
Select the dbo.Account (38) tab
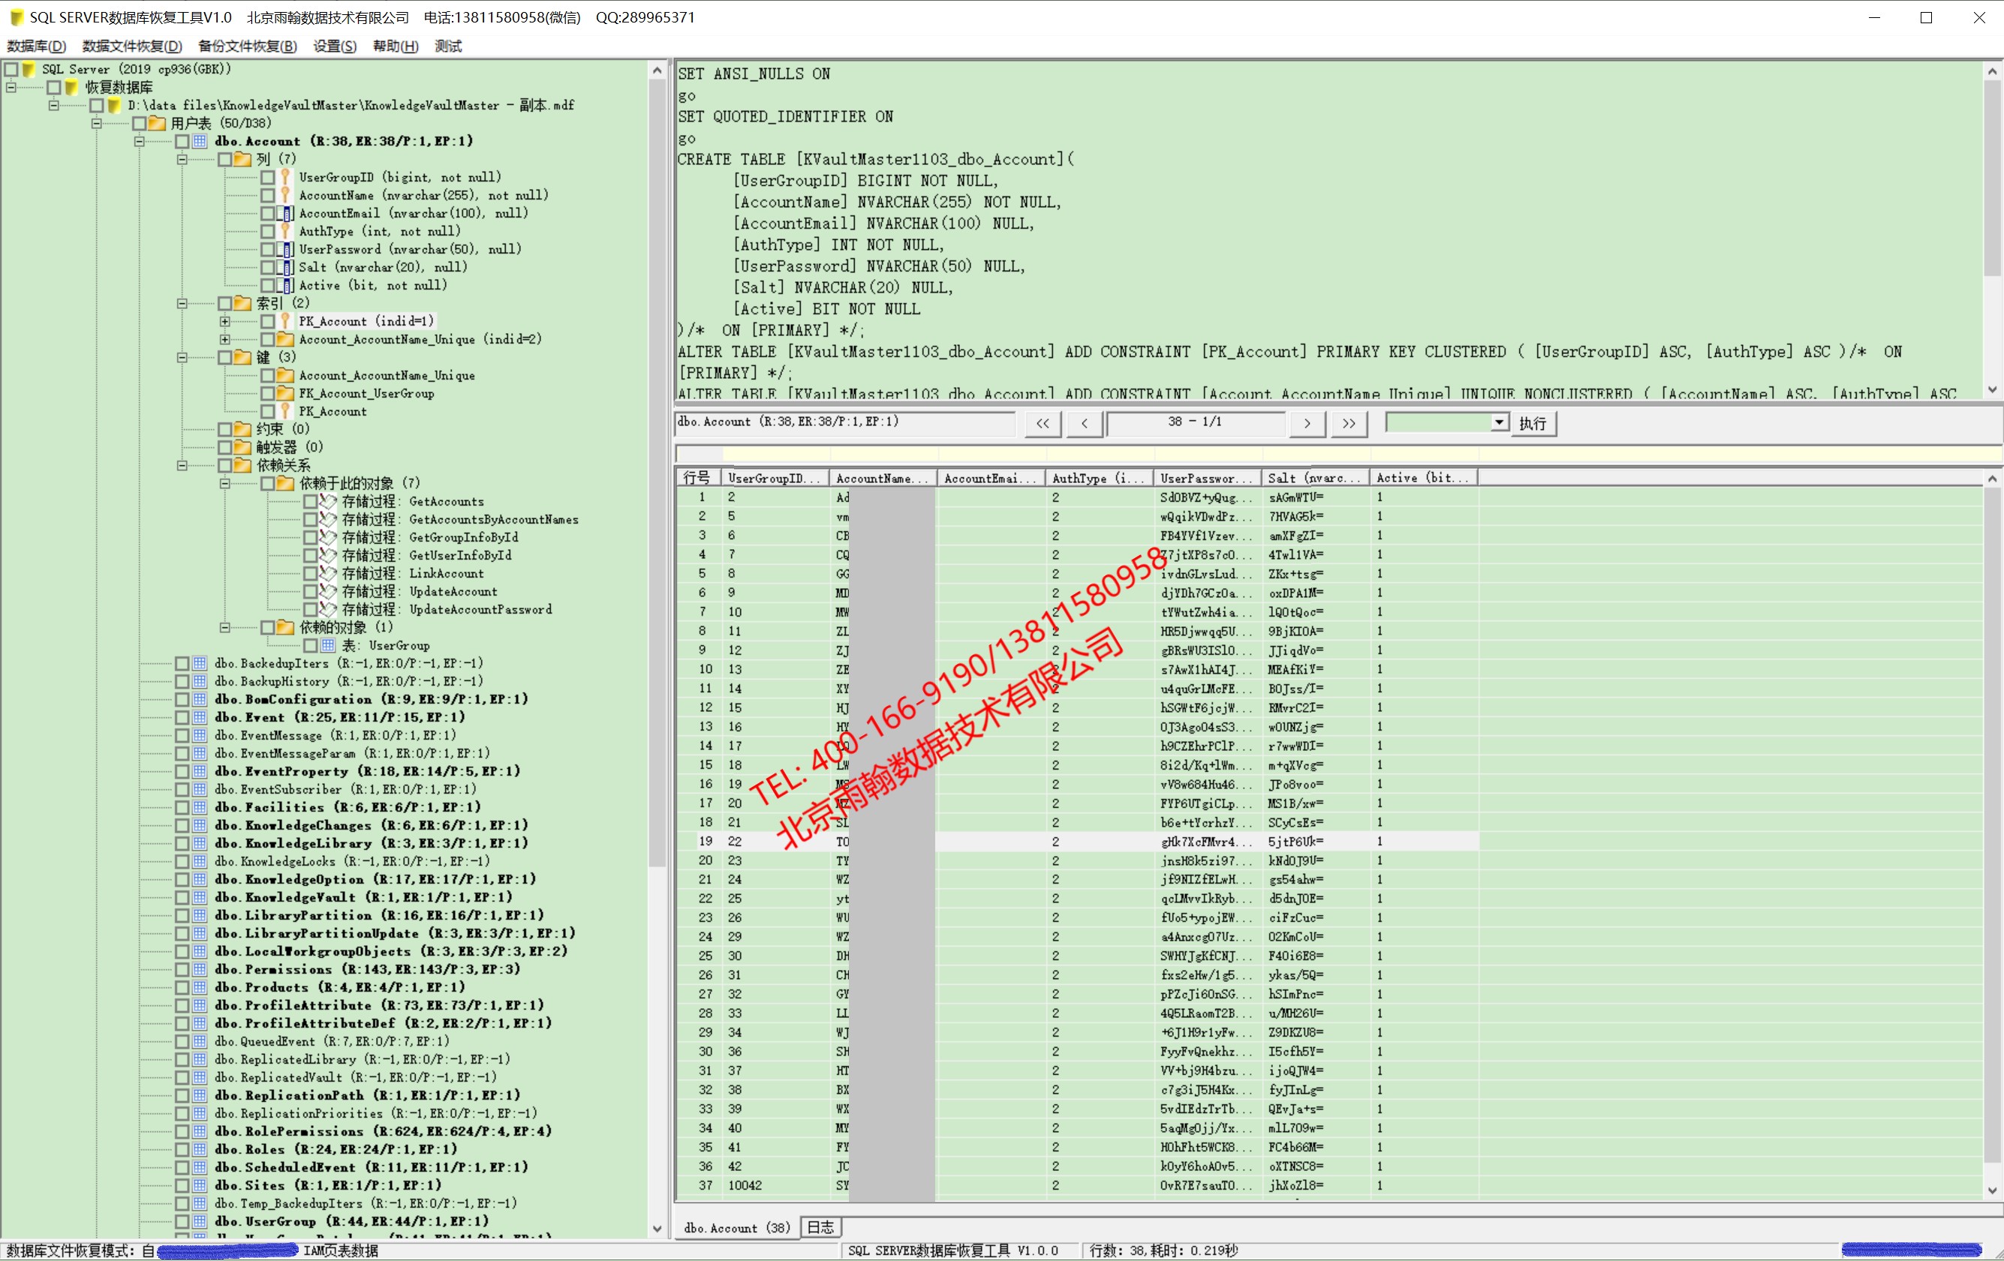click(x=736, y=1228)
